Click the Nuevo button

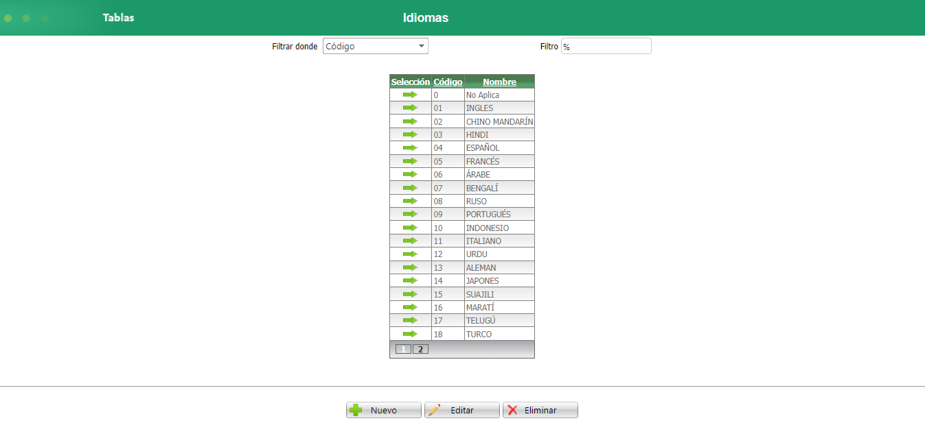[x=383, y=410]
